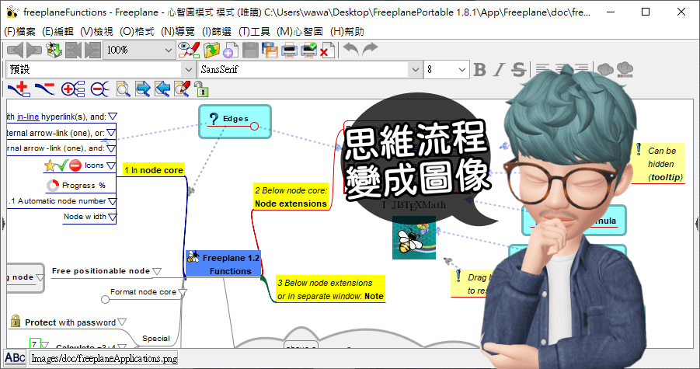This screenshot has width=700, height=369.
Task: Align text left in format toolbar
Action: [x=542, y=70]
